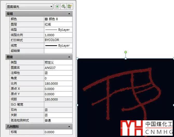Screen dimensions: 174x137
Task: Click the 角度 value 0
Action: 58,78
